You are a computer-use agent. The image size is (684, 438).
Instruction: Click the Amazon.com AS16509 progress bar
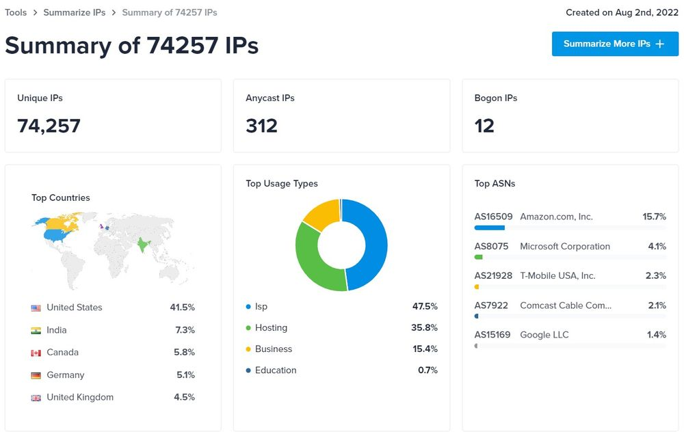click(490, 228)
